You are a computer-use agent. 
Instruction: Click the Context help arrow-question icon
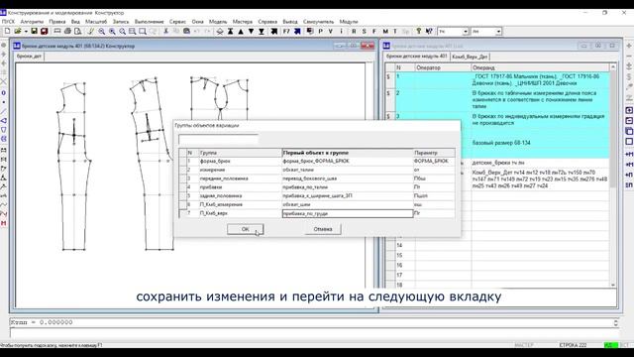pyautogui.click(x=429, y=31)
